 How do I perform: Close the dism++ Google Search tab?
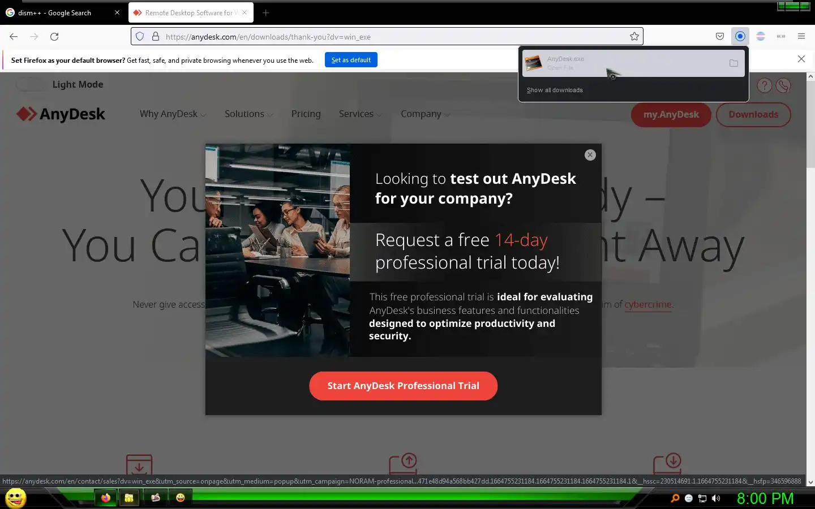117,12
